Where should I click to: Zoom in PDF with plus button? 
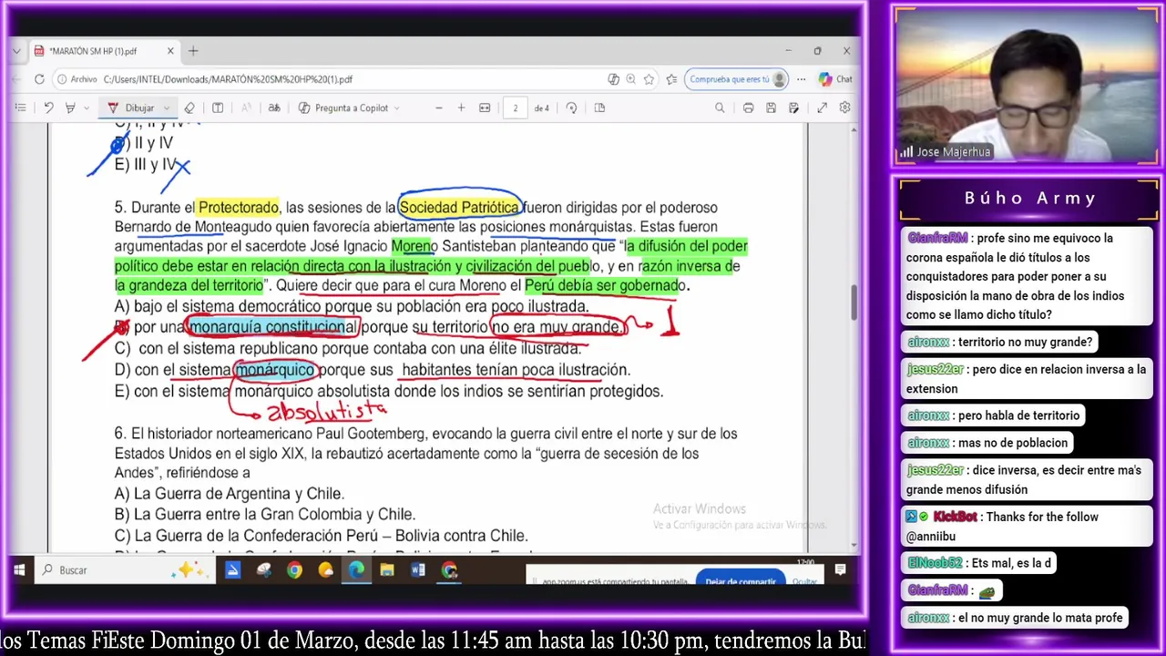(x=461, y=108)
